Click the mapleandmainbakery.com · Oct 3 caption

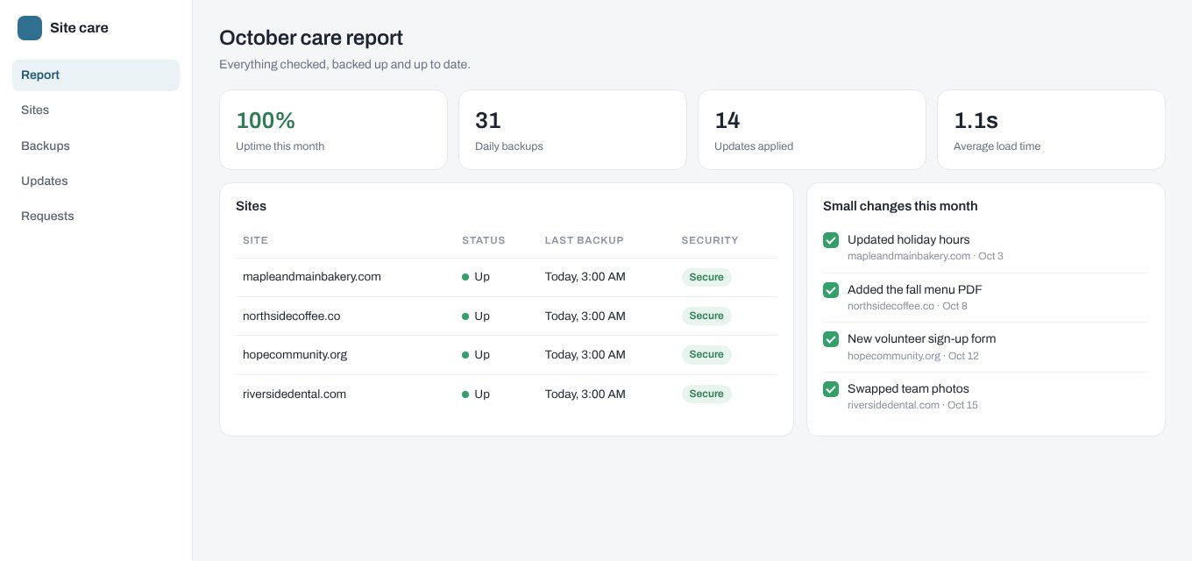[926, 256]
